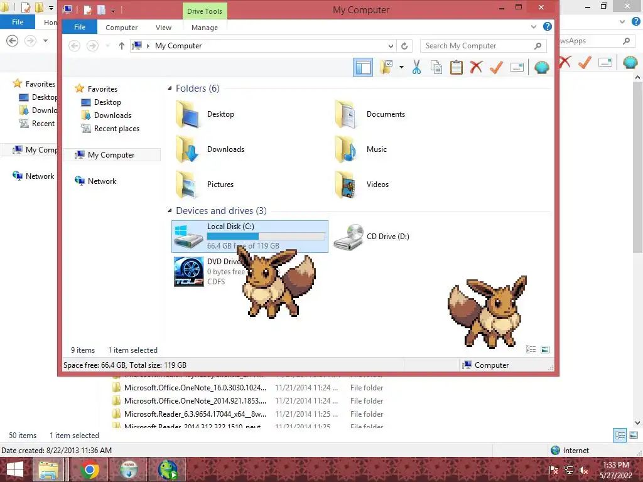The width and height of the screenshot is (643, 482).
Task: Switch background window to large icons view
Action: [x=634, y=436]
